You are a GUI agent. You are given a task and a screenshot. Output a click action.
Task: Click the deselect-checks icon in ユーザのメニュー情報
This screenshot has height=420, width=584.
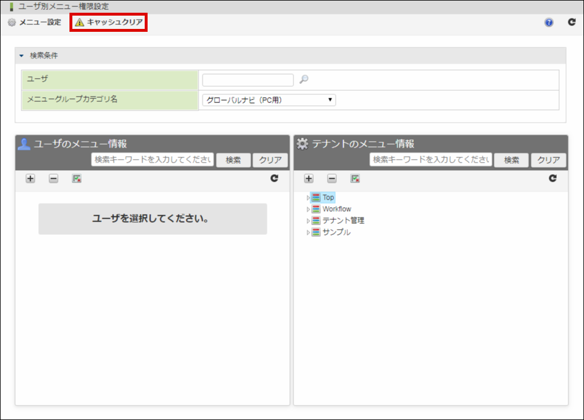(x=76, y=179)
